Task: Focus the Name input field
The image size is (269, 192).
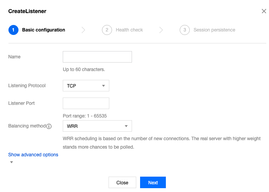Action: (97, 57)
